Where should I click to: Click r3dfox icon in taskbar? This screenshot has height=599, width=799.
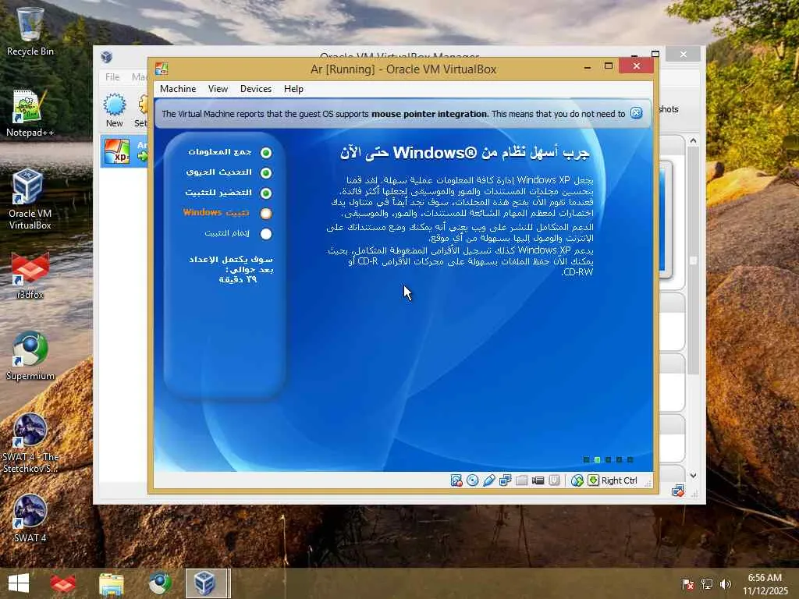tap(62, 583)
